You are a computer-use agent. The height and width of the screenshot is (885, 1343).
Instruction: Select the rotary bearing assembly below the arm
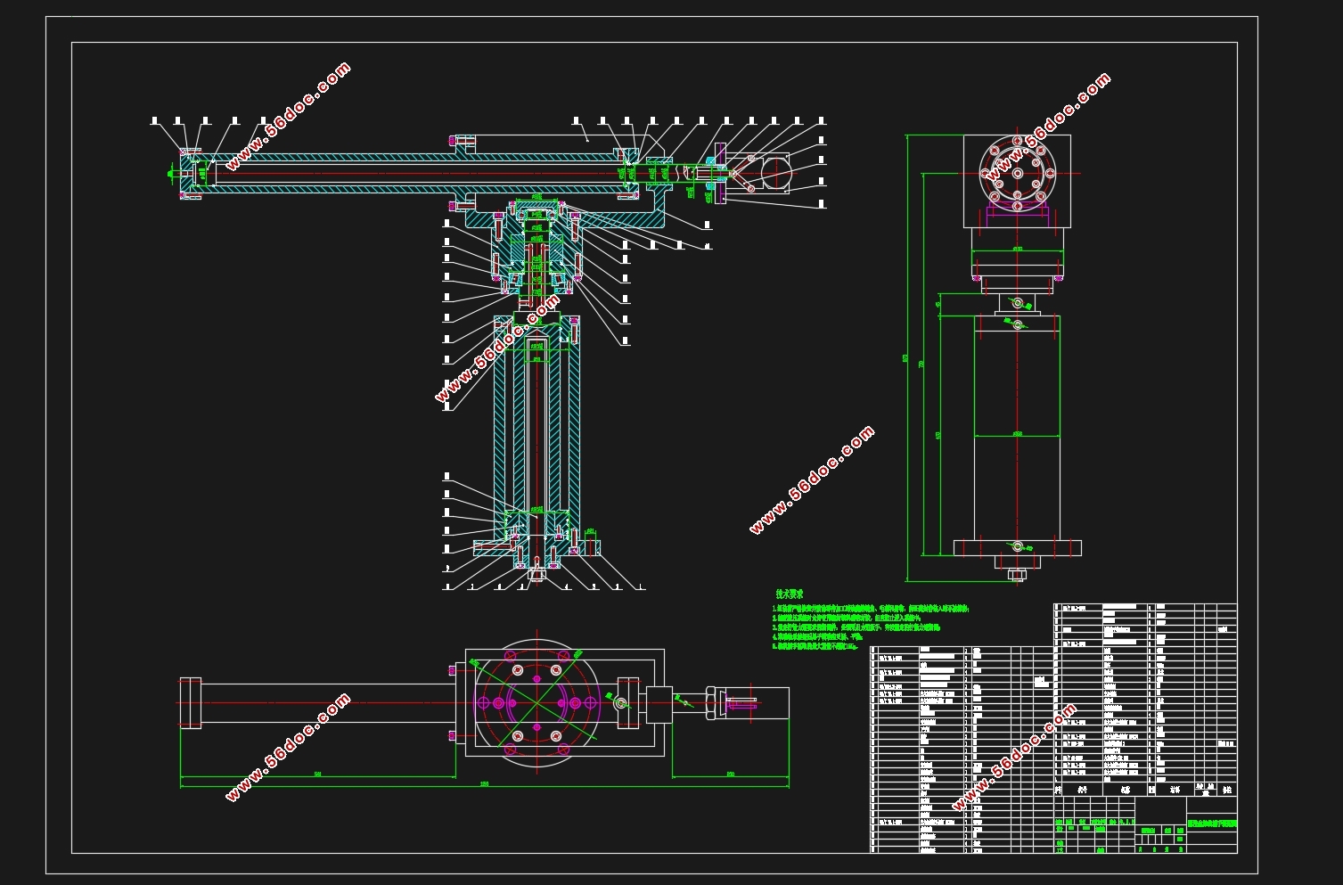click(x=537, y=250)
